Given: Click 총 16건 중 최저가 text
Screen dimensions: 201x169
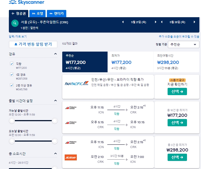Looking at the screenshot, I should [177, 110].
